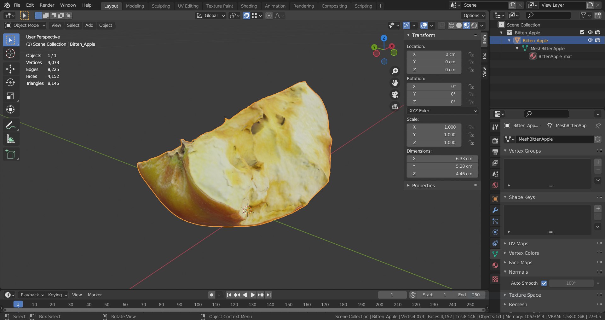This screenshot has height=320, width=605.
Task: Click the End frame 250 field
Action: click(x=469, y=295)
